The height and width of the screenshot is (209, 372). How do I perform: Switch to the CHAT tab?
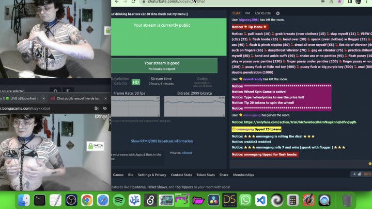coord(236,13)
